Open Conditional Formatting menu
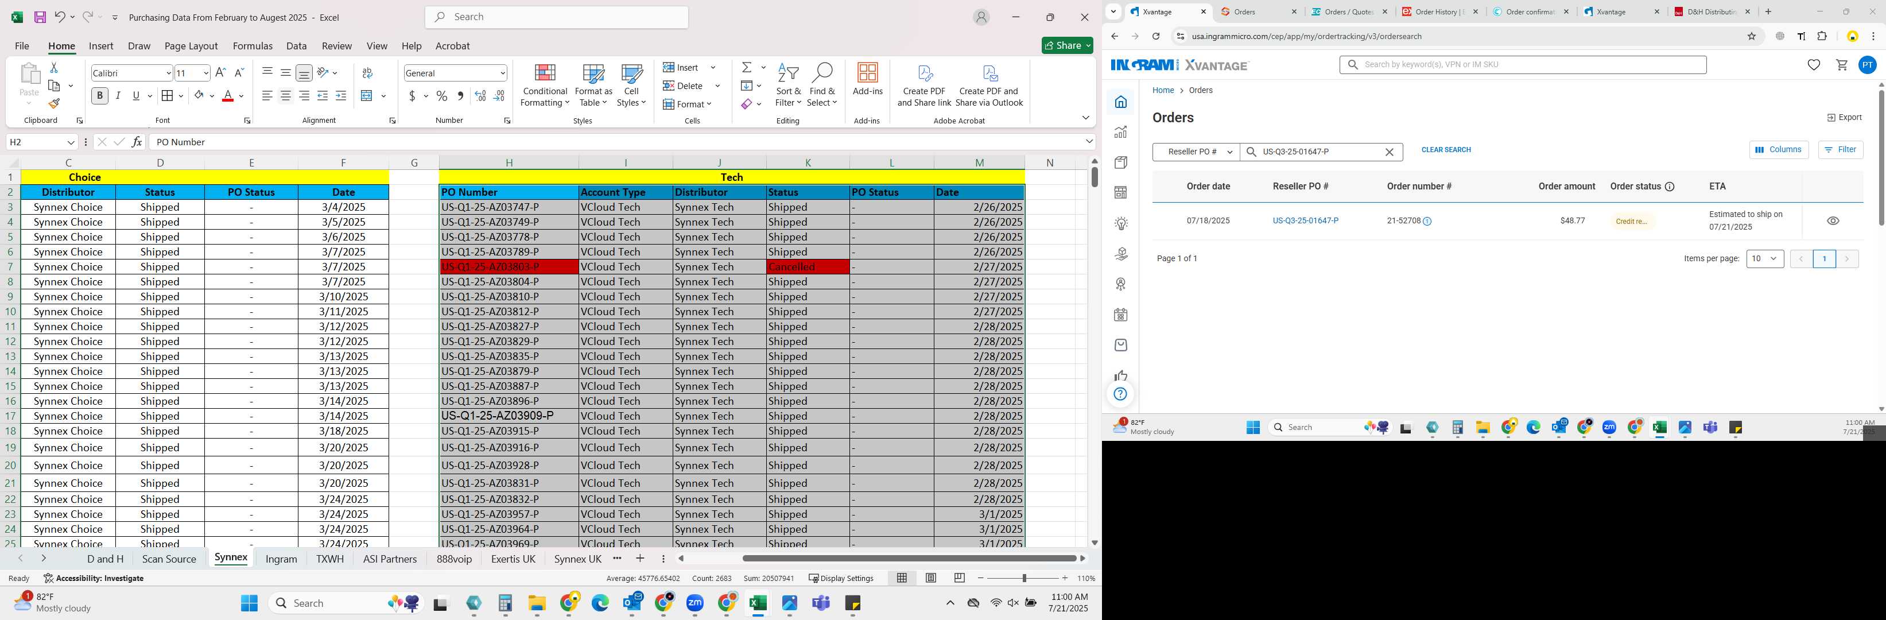Screen dimensions: 1886x620 [x=544, y=86]
